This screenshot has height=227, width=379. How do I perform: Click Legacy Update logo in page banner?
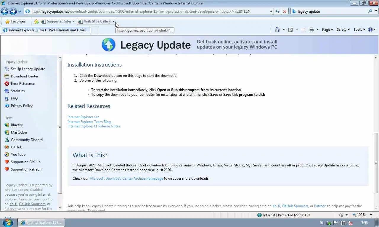click(x=109, y=45)
